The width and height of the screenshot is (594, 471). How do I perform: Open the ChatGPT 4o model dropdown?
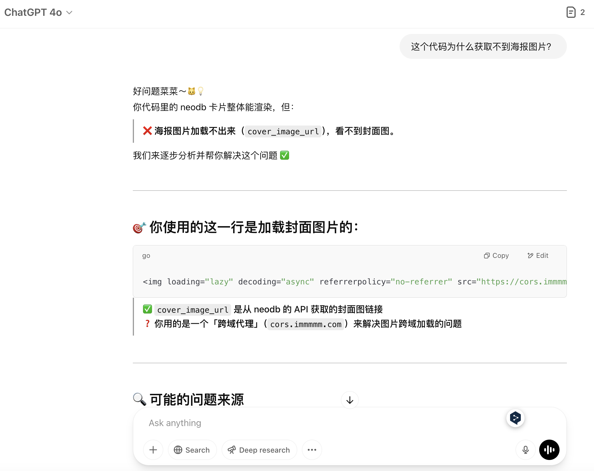click(x=33, y=12)
